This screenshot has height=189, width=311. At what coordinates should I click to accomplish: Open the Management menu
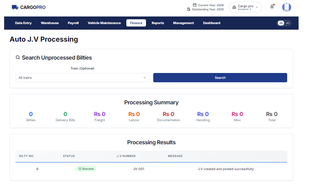pos(183,23)
